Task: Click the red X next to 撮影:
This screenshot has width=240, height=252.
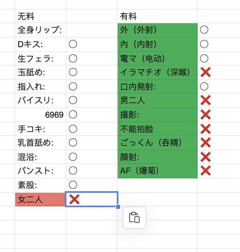Action: click(x=205, y=114)
